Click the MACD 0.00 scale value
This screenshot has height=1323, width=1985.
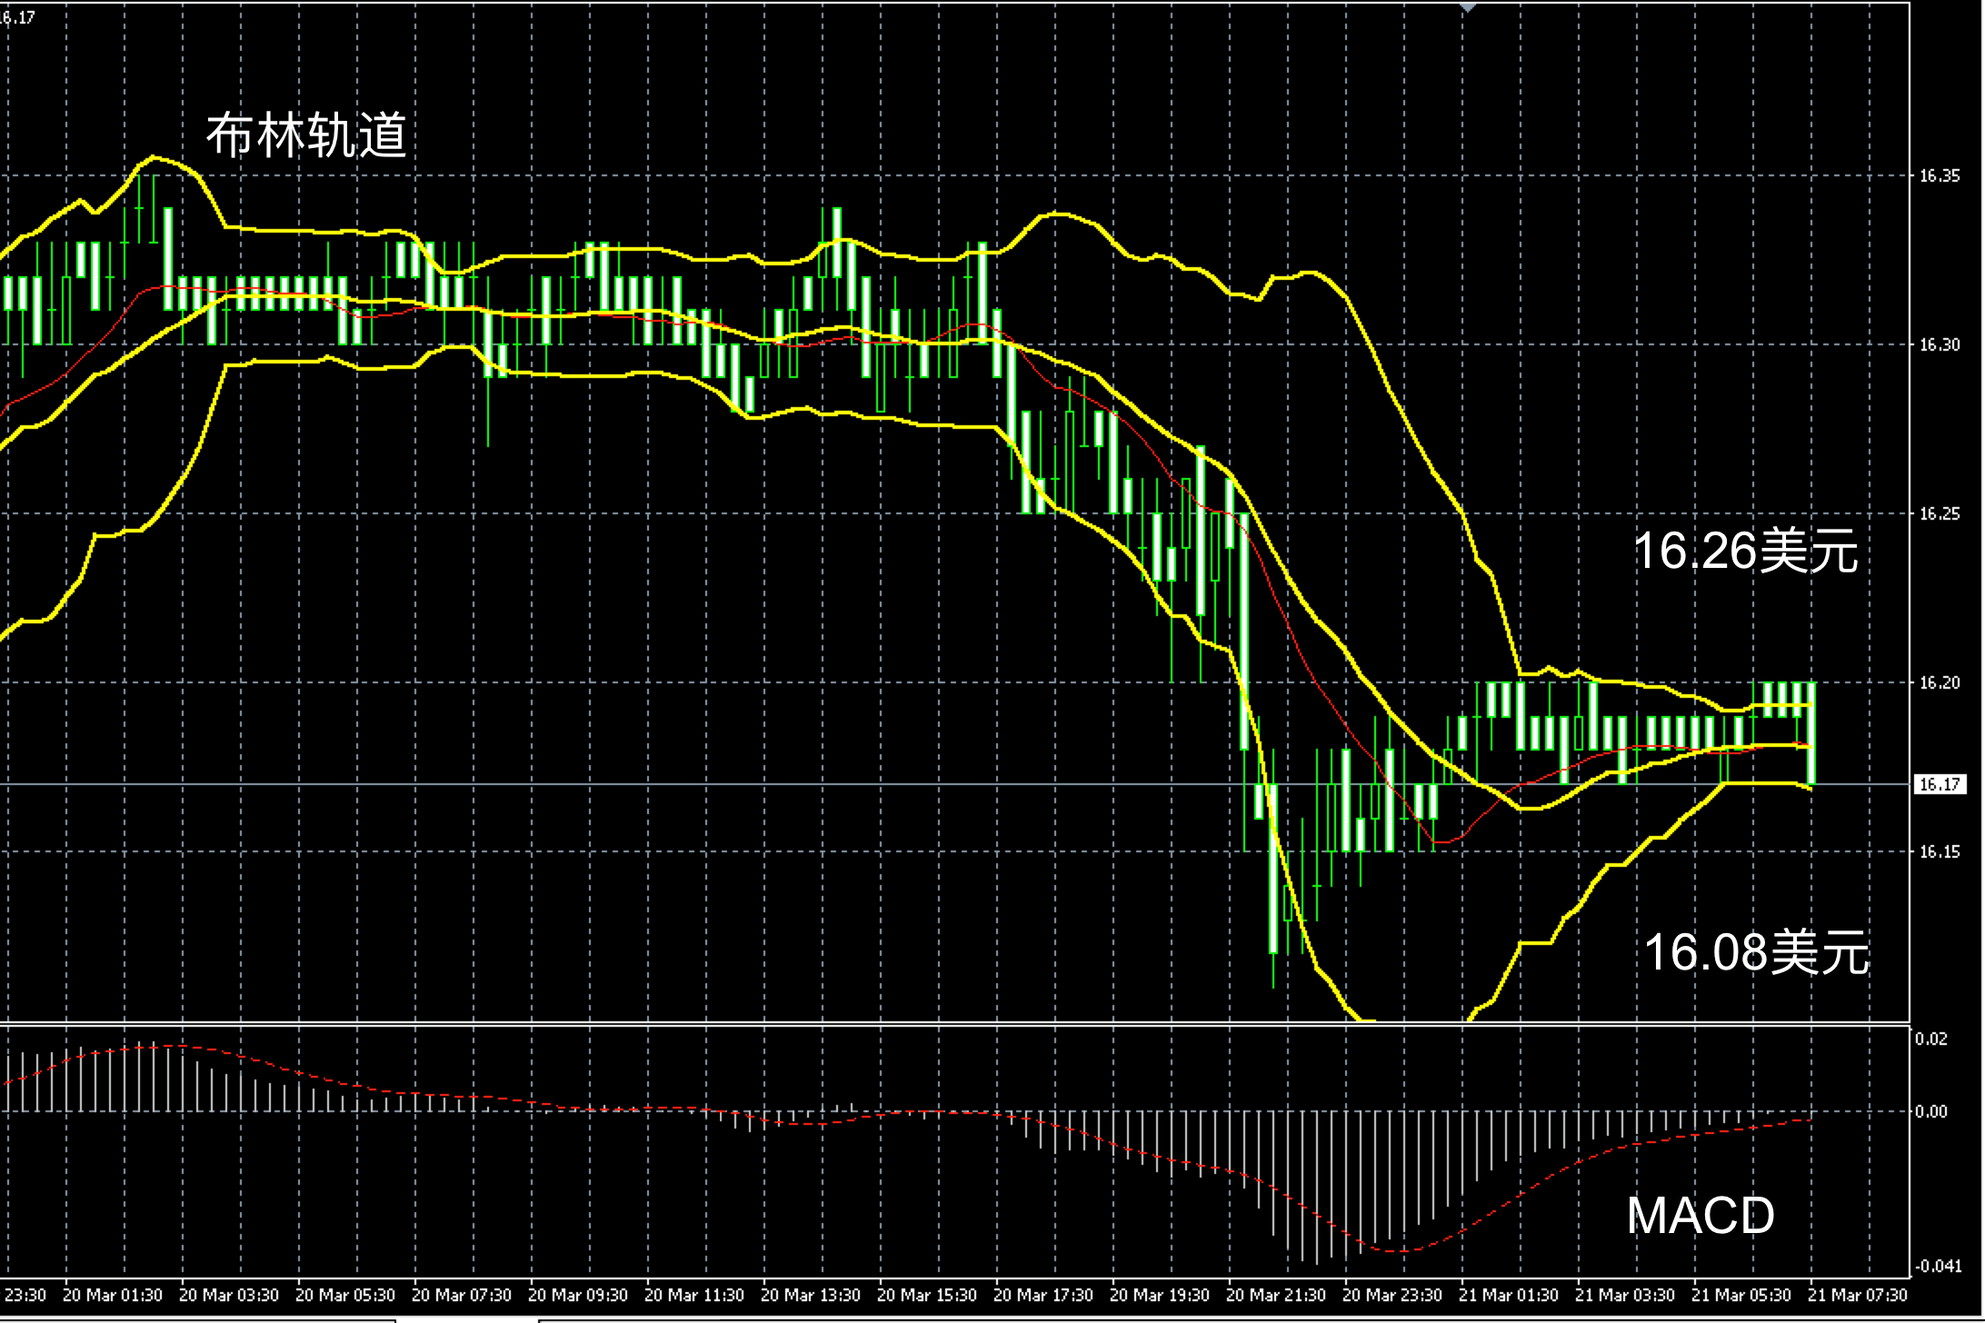[1932, 1112]
